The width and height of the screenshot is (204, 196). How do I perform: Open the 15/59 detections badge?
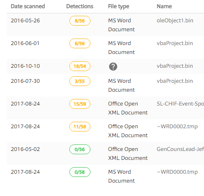tap(80, 104)
